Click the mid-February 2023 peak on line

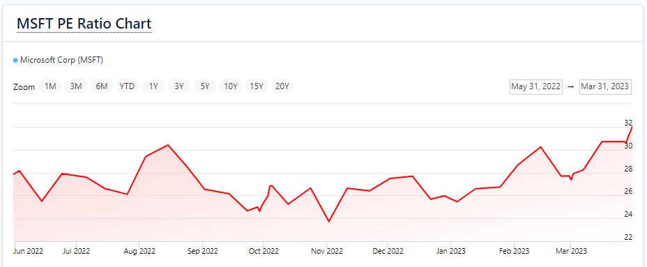(540, 146)
